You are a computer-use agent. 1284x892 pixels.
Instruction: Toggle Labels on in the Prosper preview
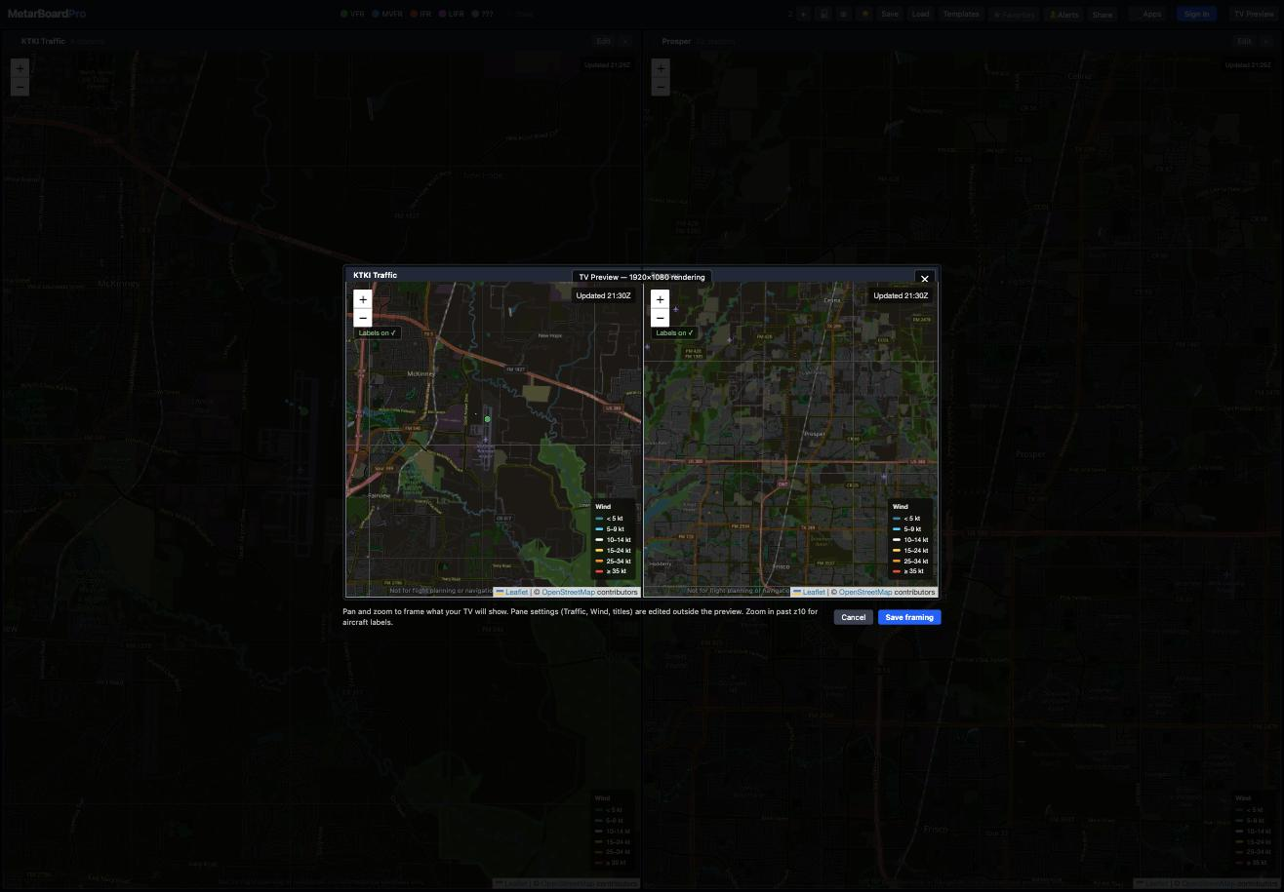click(x=674, y=332)
